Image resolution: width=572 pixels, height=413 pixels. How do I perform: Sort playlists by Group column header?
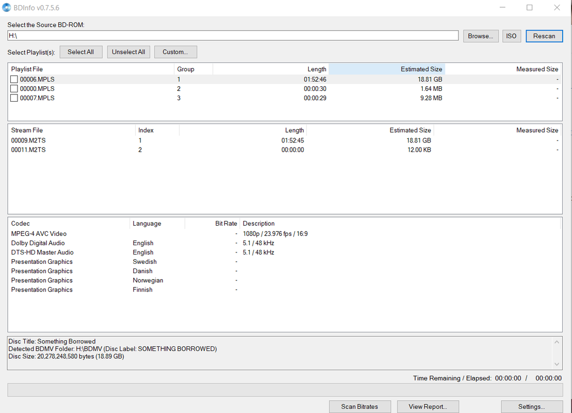(194, 69)
